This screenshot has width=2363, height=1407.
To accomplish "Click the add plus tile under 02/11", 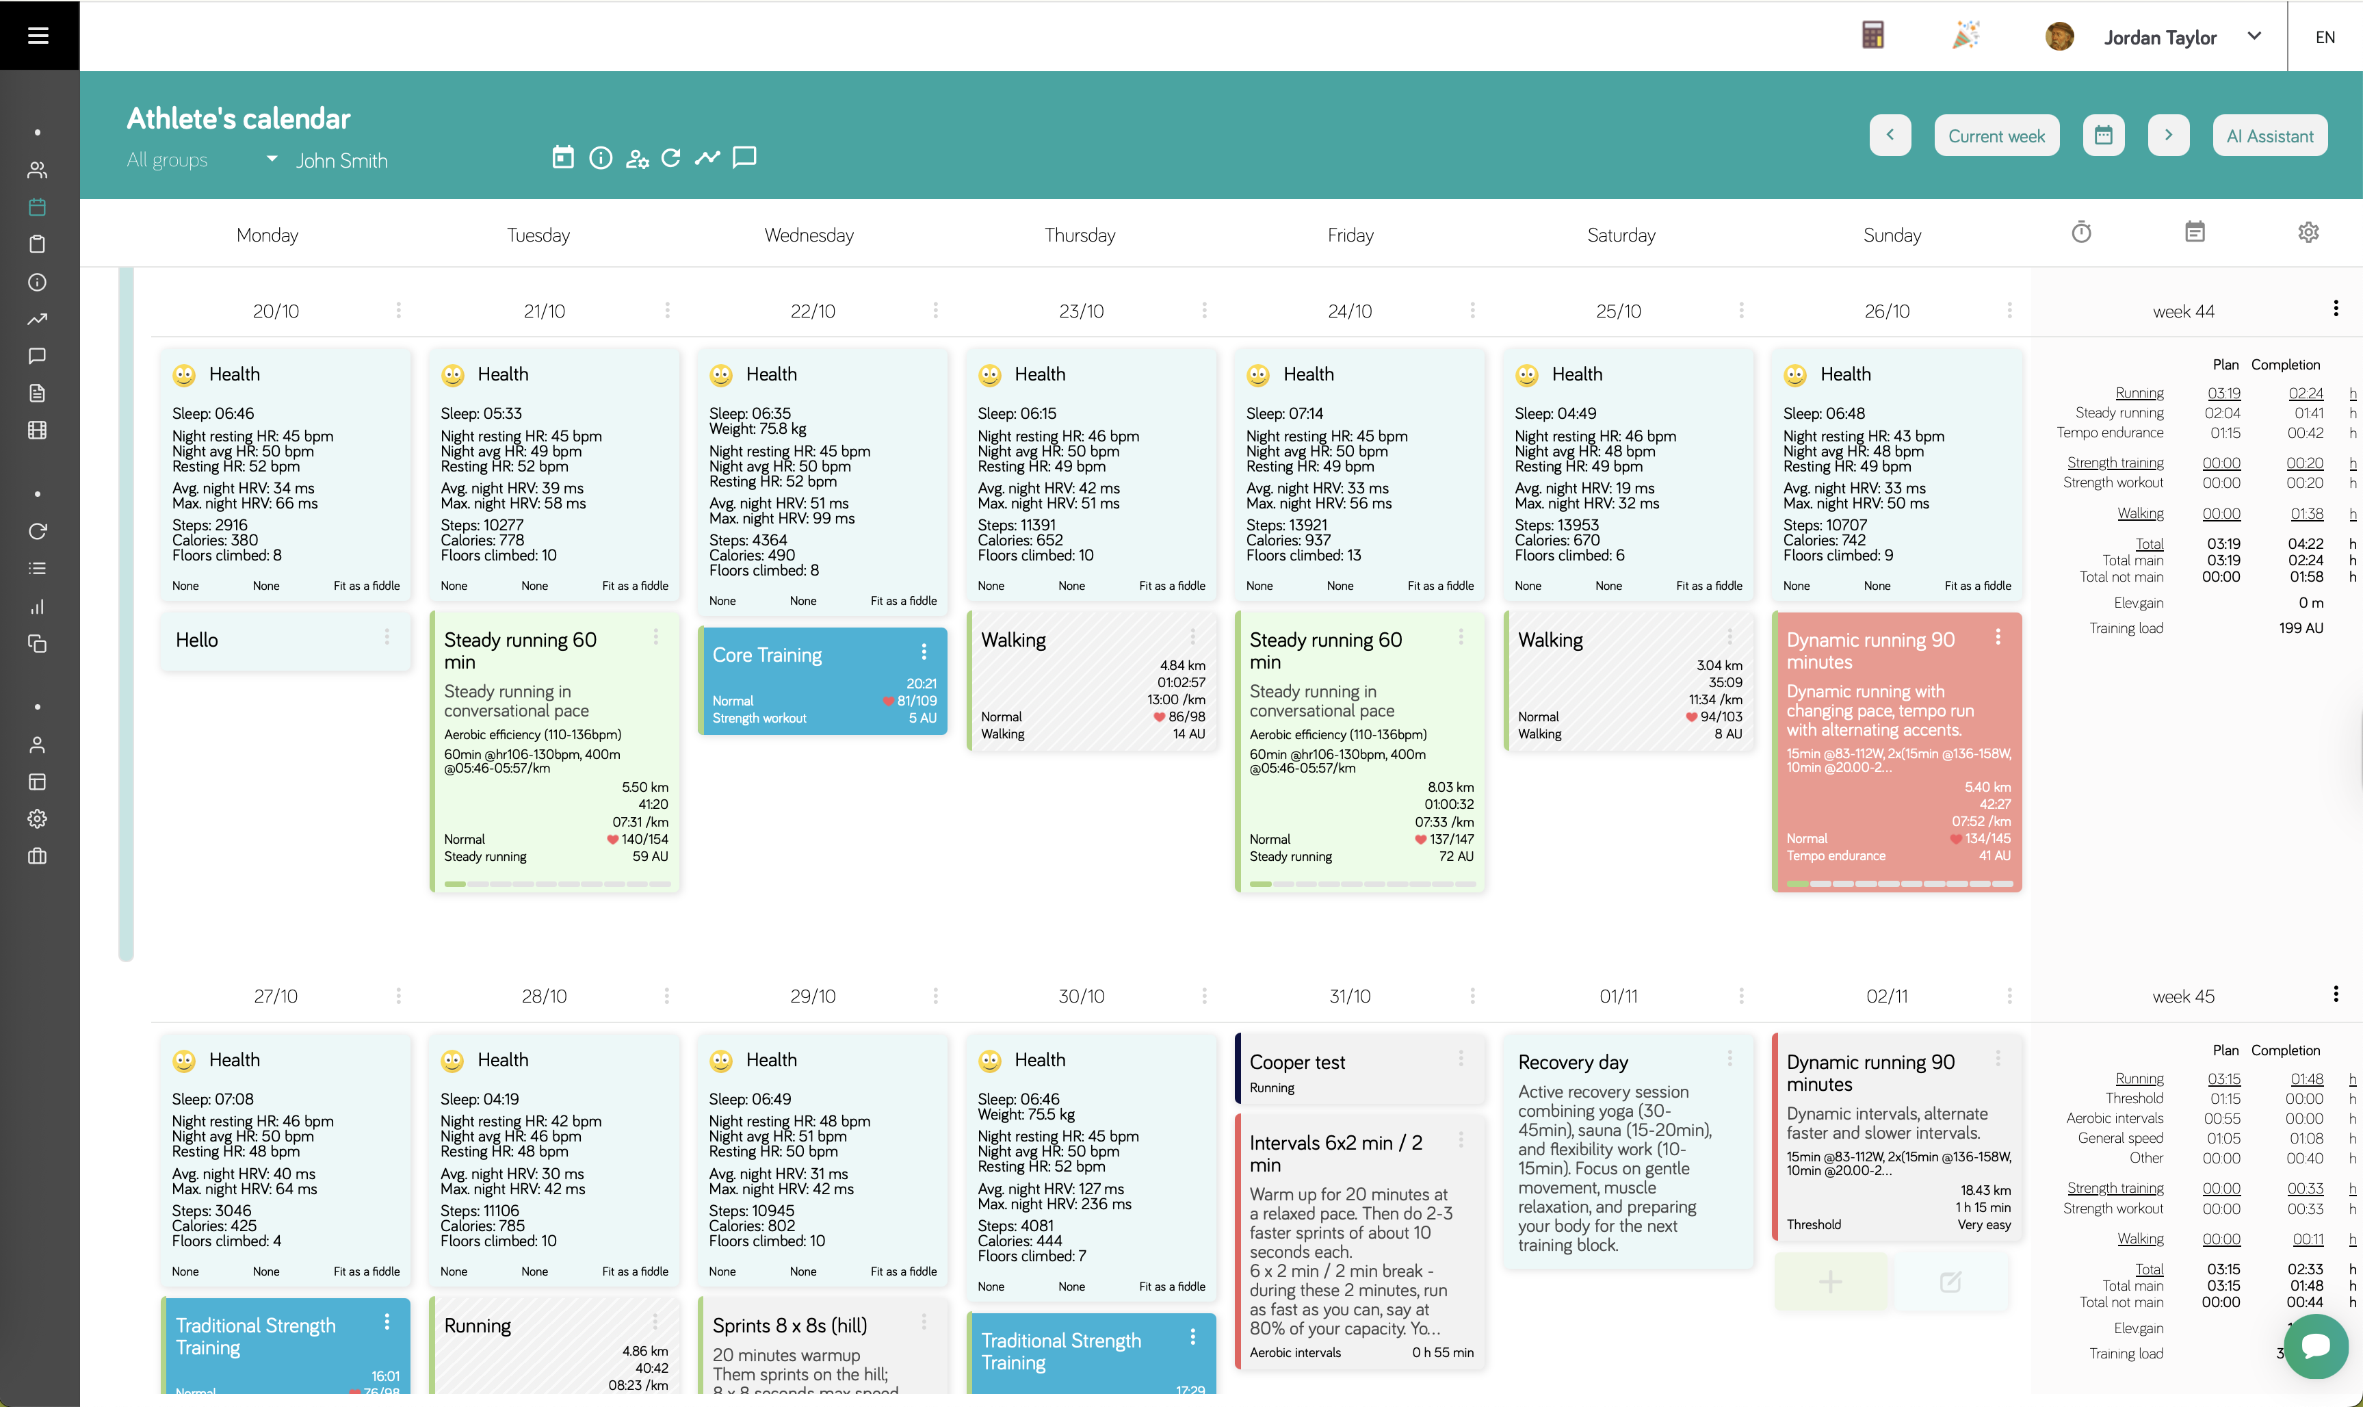I will 1830,1282.
